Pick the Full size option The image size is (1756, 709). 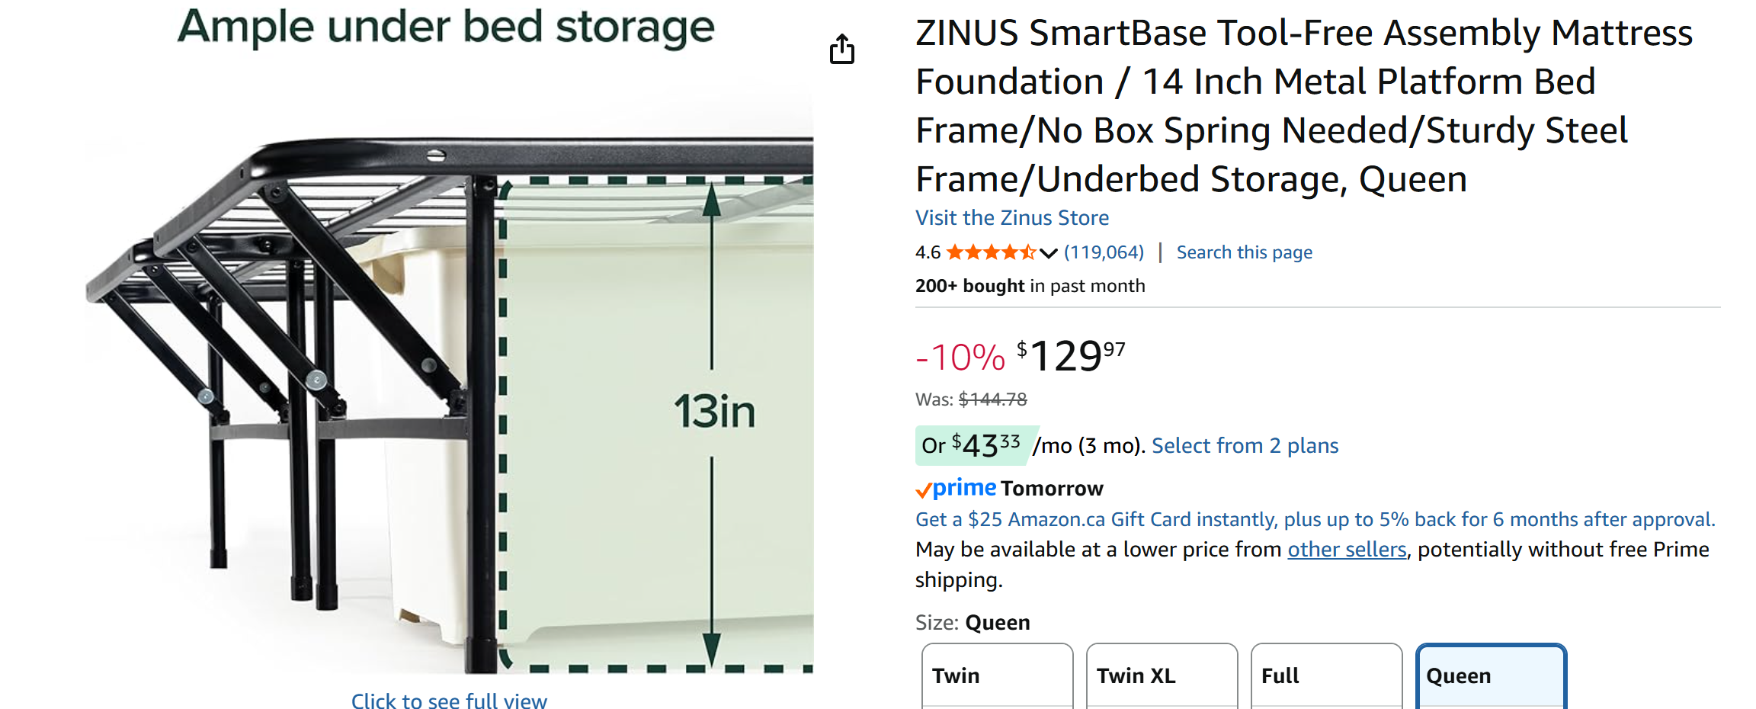1326,675
